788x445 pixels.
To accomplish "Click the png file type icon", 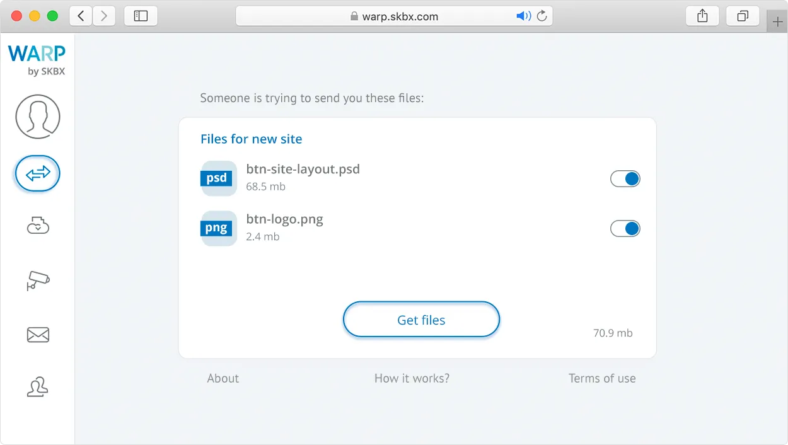I will 218,228.
